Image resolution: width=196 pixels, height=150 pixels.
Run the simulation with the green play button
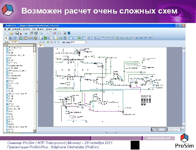[46, 38]
